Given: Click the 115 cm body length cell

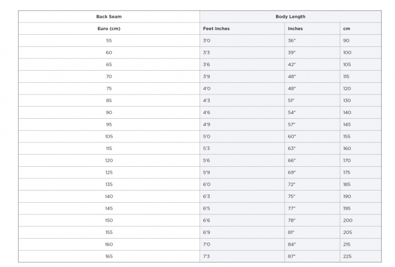Looking at the screenshot, I should 361,76.
